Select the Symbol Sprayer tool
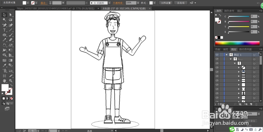Screen dimensions: 263x132 4,71
